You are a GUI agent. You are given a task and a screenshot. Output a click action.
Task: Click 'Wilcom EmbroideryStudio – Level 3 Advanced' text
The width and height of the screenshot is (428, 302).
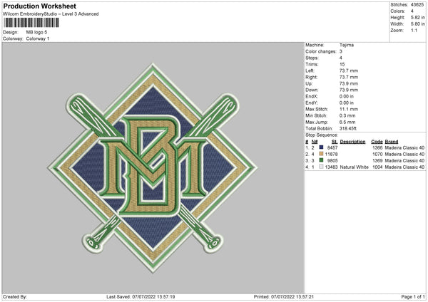tap(51, 14)
